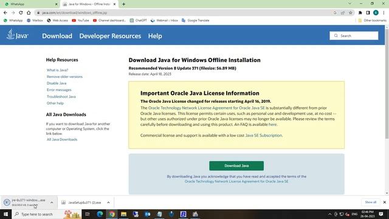This screenshot has height=219, width=389.
Task: Open the browser home page
Action: click(x=29, y=13)
